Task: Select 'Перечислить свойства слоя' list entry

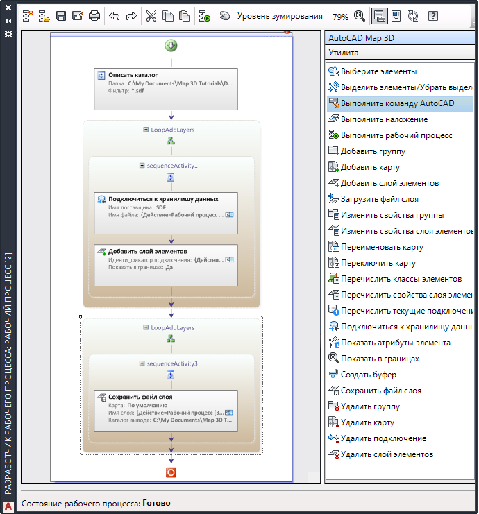Action: point(401,295)
